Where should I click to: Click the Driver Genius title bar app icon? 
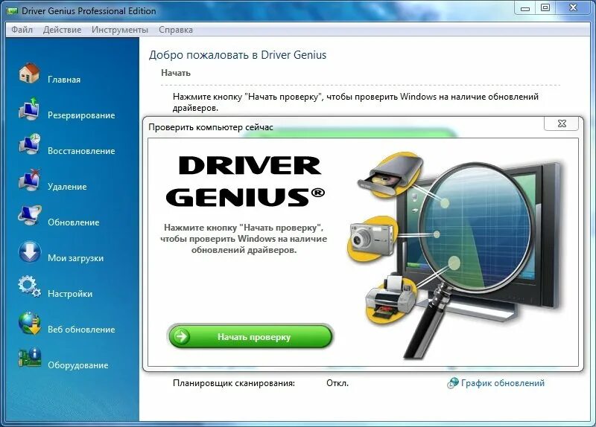[x=12, y=11]
